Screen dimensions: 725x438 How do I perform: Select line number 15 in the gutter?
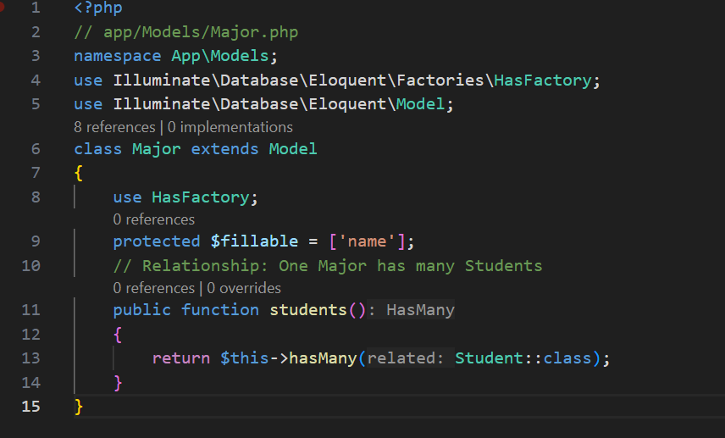coord(30,407)
